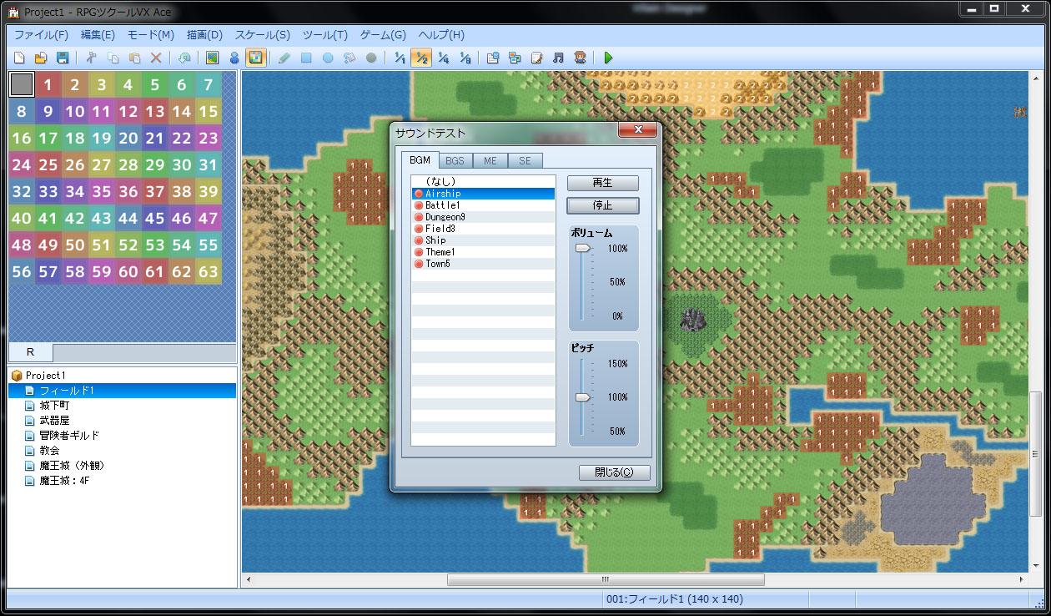
Task: Click the 再生 play button
Action: point(602,183)
